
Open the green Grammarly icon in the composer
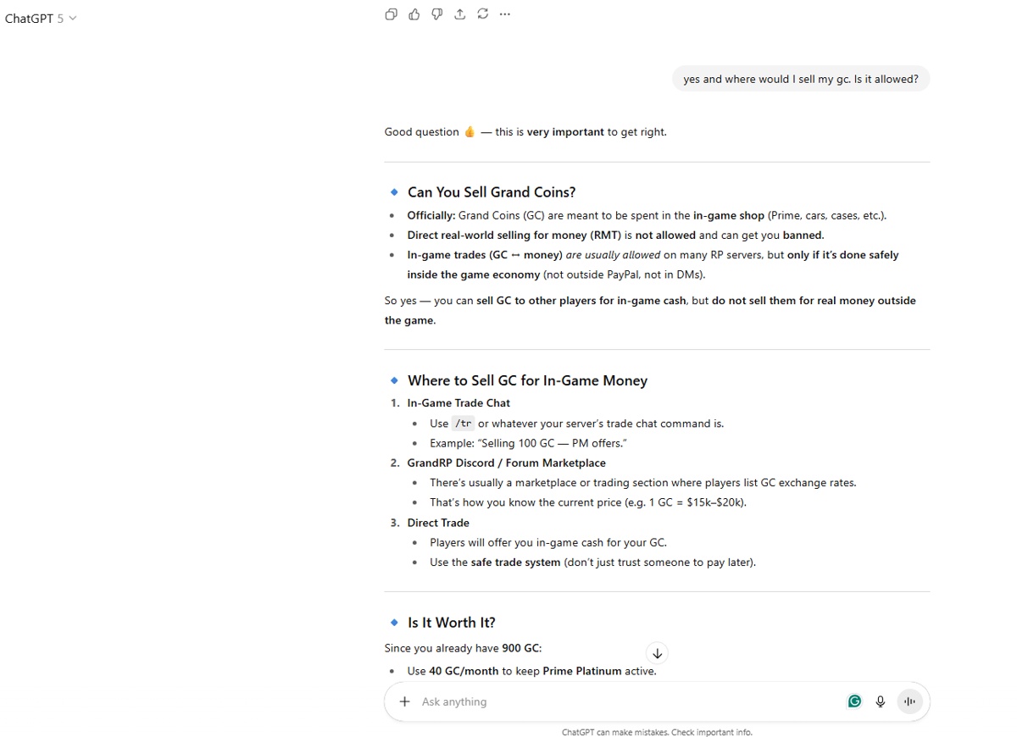(854, 701)
